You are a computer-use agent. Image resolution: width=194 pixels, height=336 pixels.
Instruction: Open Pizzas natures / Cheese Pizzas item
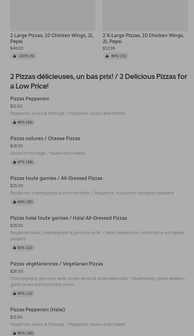(45, 138)
